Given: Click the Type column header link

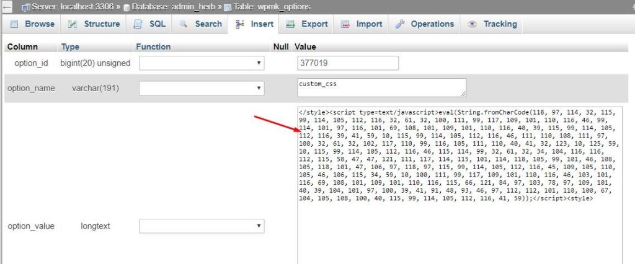Looking at the screenshot, I should click(x=70, y=47).
